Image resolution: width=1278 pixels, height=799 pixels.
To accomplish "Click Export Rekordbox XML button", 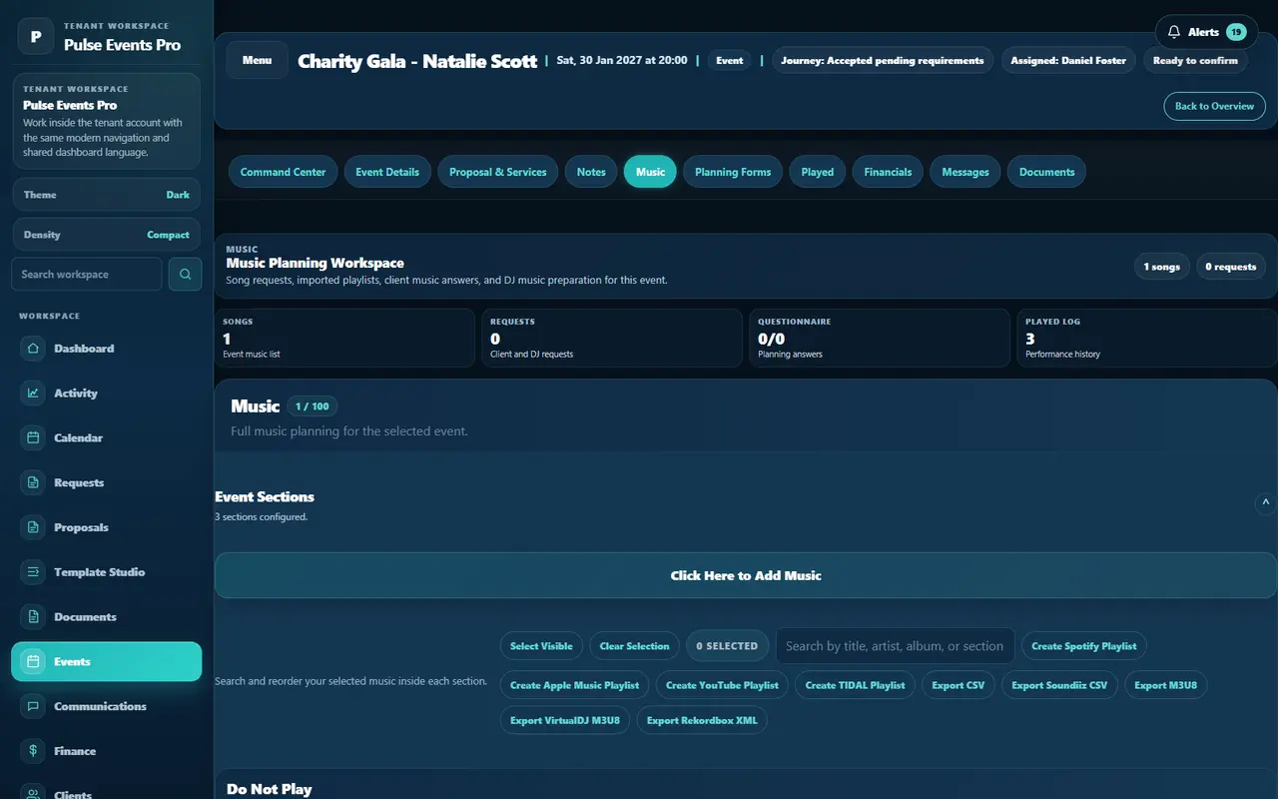I will point(702,720).
